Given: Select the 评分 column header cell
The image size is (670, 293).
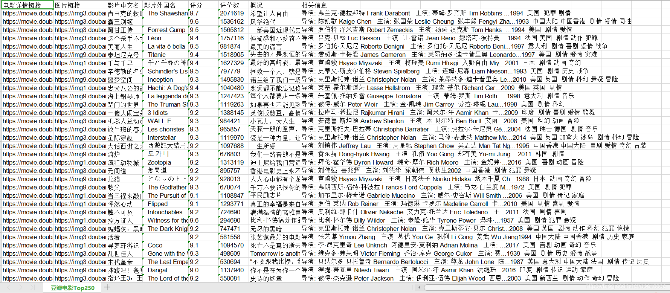Looking at the screenshot, I should click(x=203, y=5).
